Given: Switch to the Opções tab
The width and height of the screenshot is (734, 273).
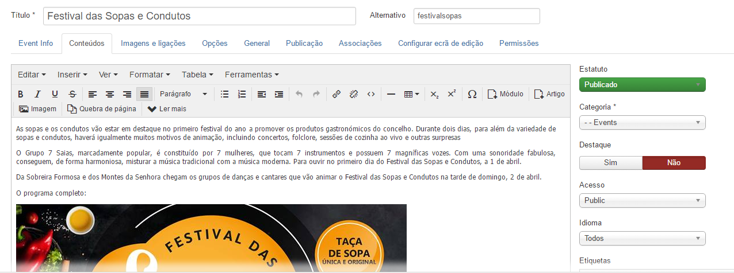Looking at the screenshot, I should point(215,44).
